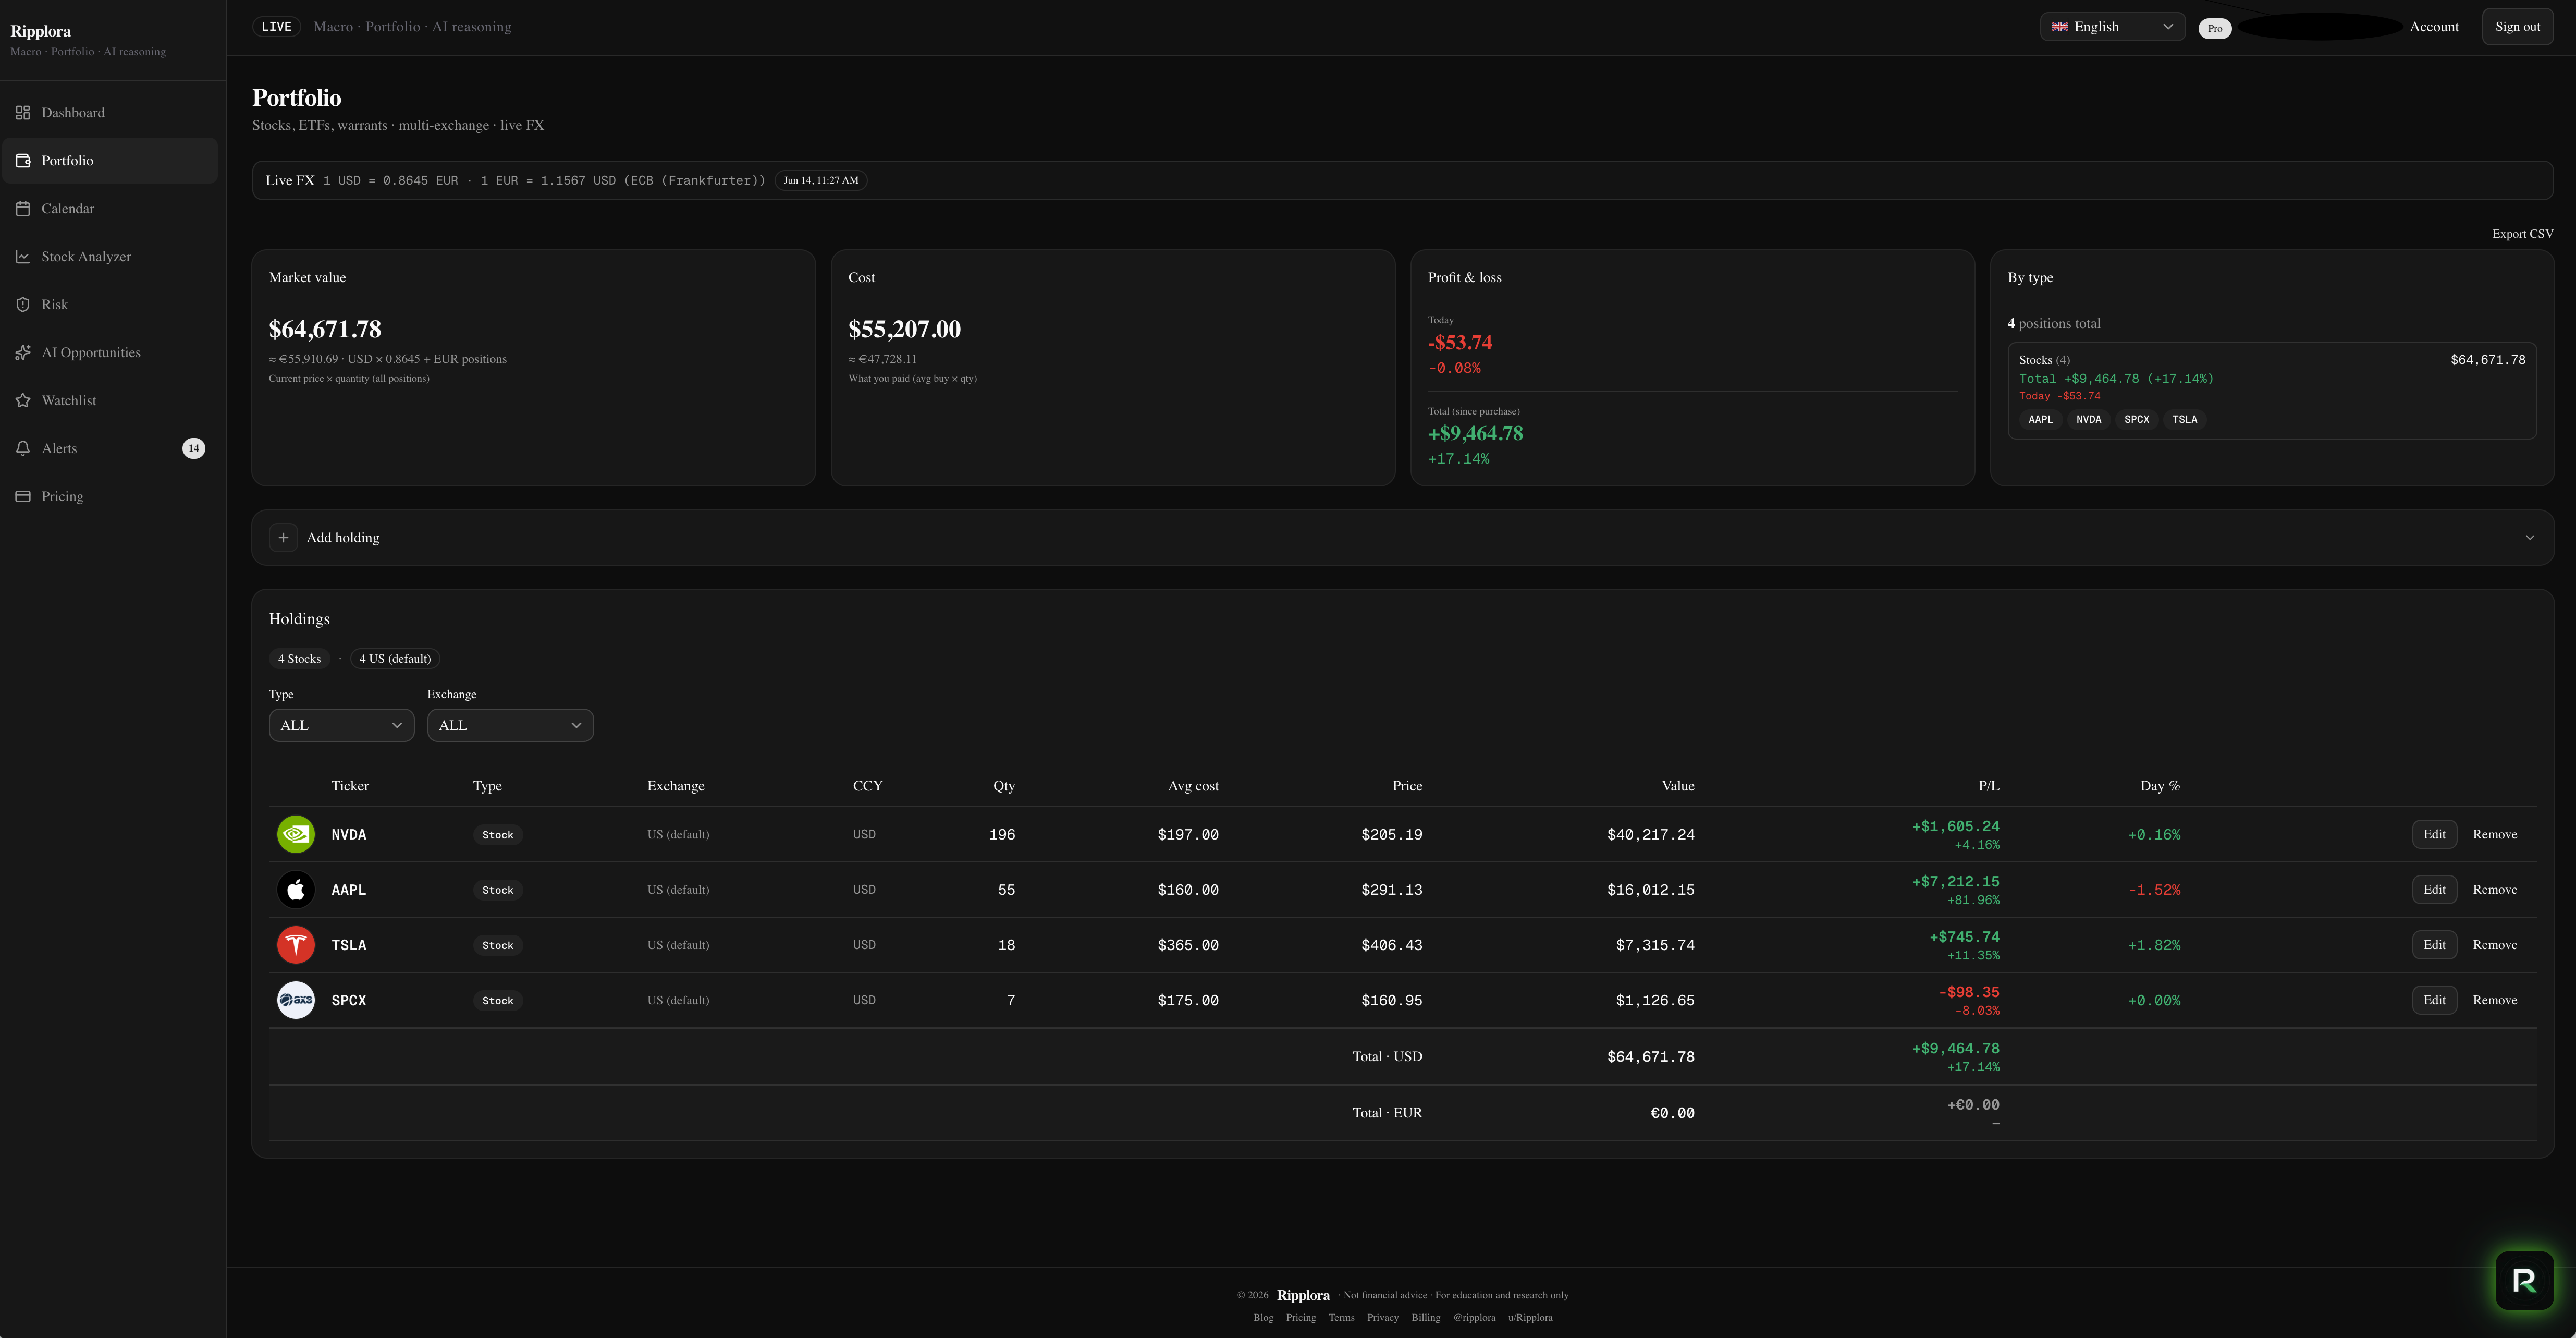This screenshot has height=1338, width=2576.
Task: Edit the AAPL holding
Action: [x=2434, y=890]
